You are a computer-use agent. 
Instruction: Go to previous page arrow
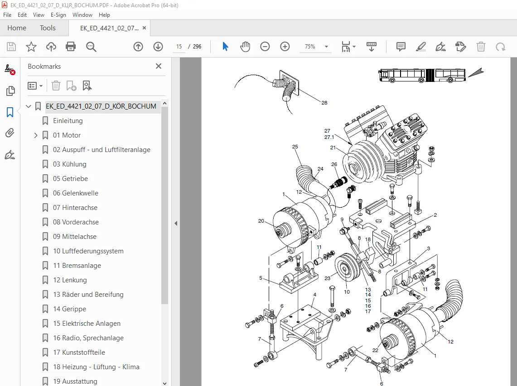(x=138, y=47)
